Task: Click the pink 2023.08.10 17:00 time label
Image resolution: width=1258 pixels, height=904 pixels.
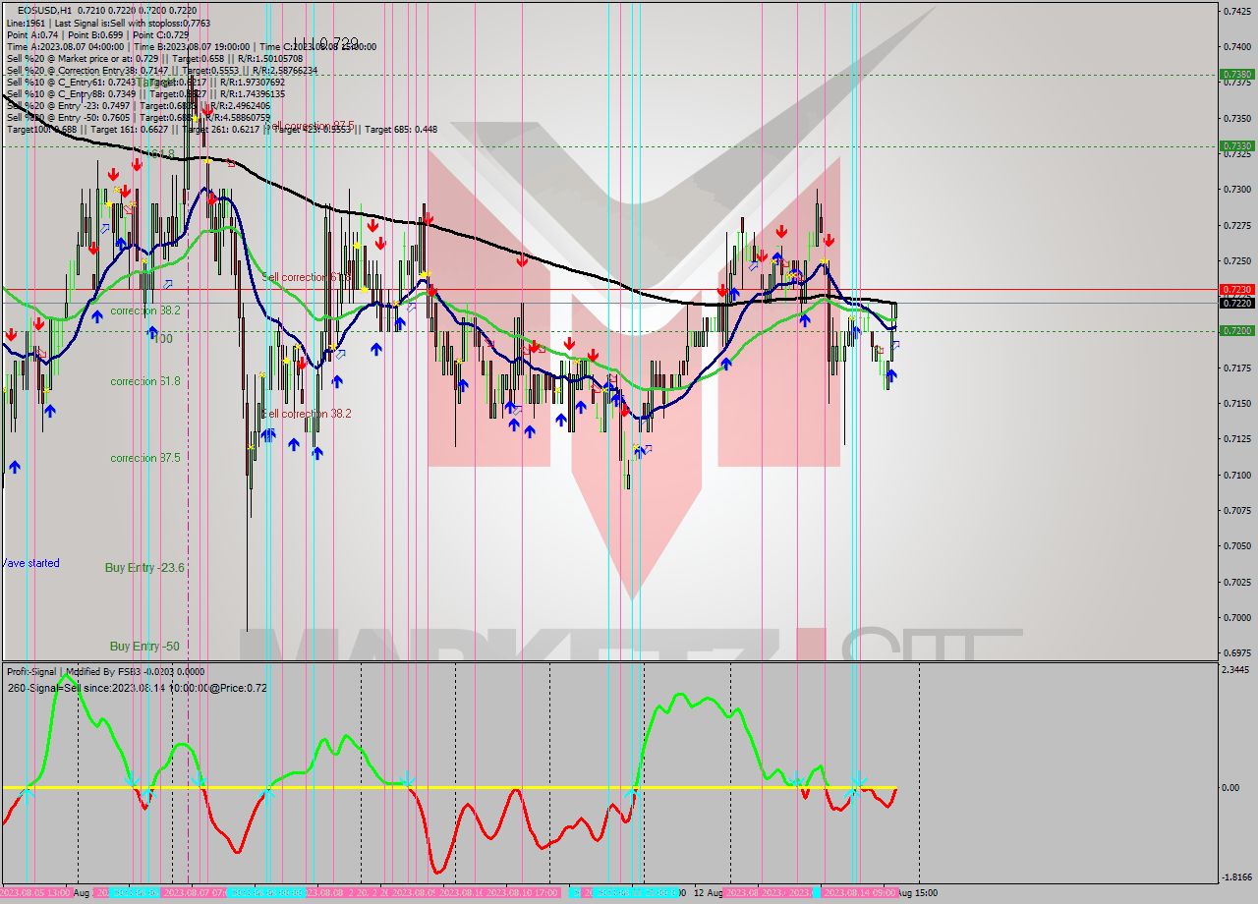Action: click(x=524, y=892)
